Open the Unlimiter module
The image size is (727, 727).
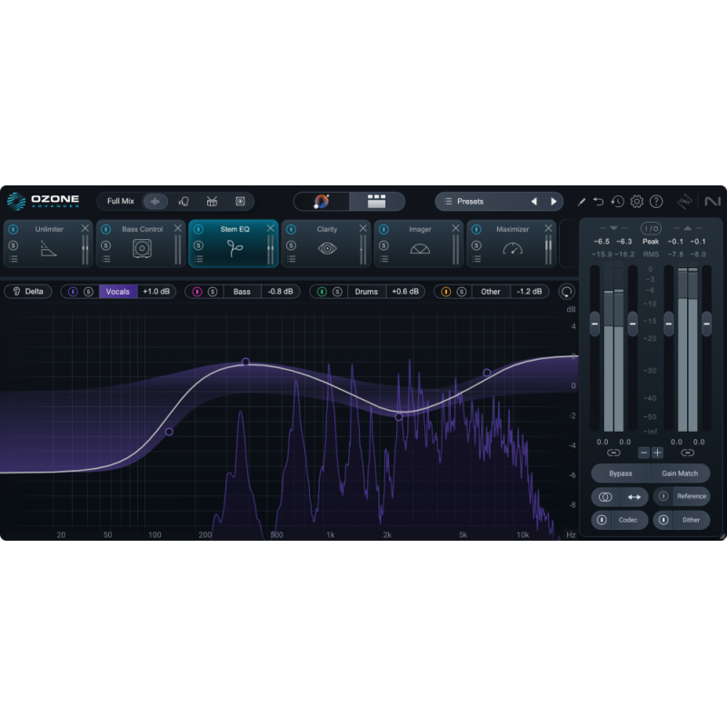pos(48,243)
